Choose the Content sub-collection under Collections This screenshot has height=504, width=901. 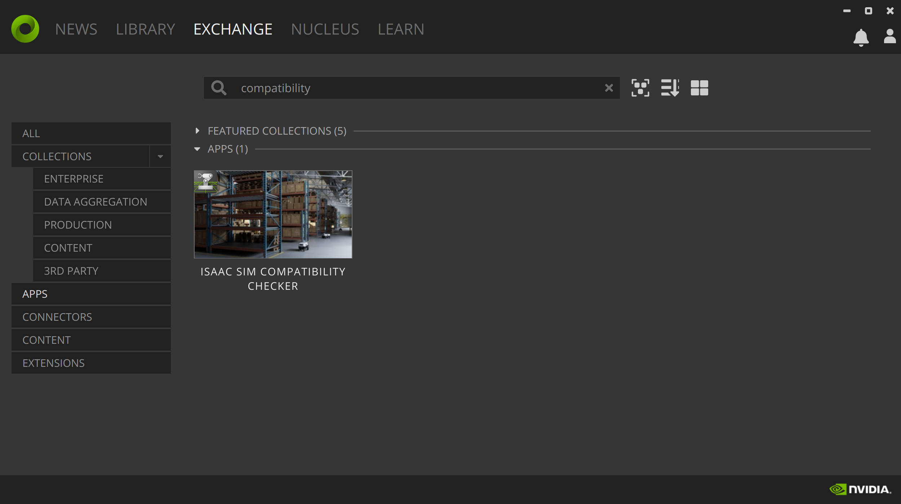point(102,248)
